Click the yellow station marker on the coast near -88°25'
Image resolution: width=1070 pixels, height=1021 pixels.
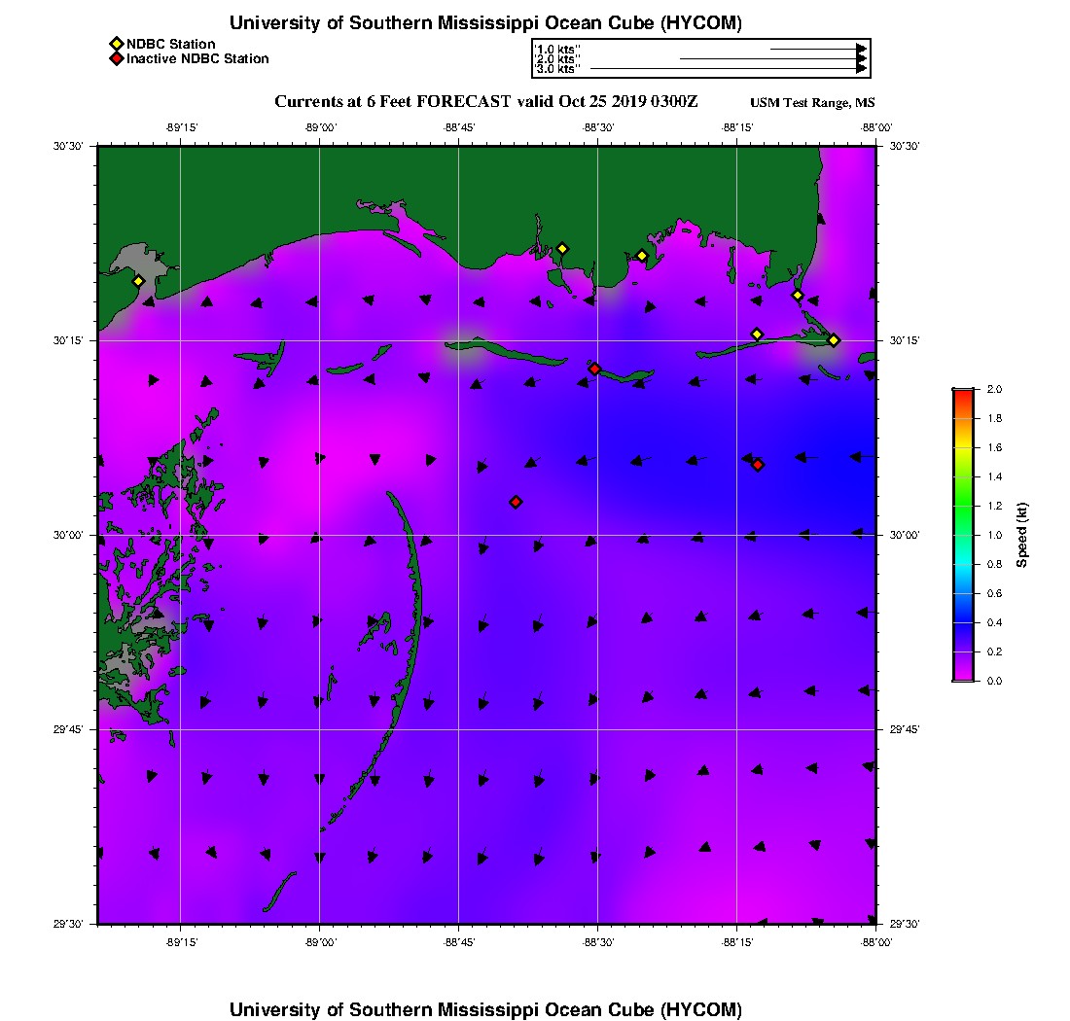coord(642,257)
